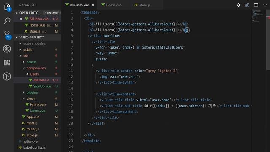Click the opening template tag on line 1
Image resolution: width=270 pixels, height=152 pixels.
(x=90, y=12)
